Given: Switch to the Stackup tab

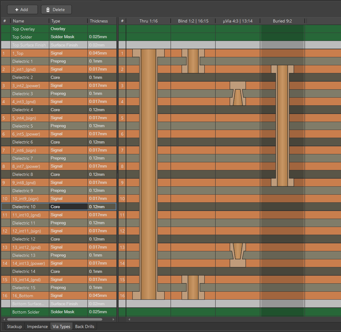Looking at the screenshot, I should (x=14, y=326).
